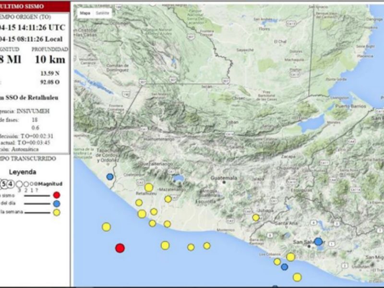
Task: Select the southernmost yellow marker off El Salvador
Action: [x=297, y=277]
